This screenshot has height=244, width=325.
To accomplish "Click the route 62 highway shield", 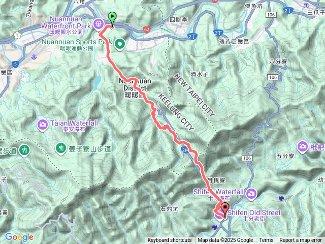I will point(147,29).
